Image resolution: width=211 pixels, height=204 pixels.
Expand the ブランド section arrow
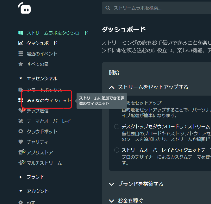coord(21,177)
